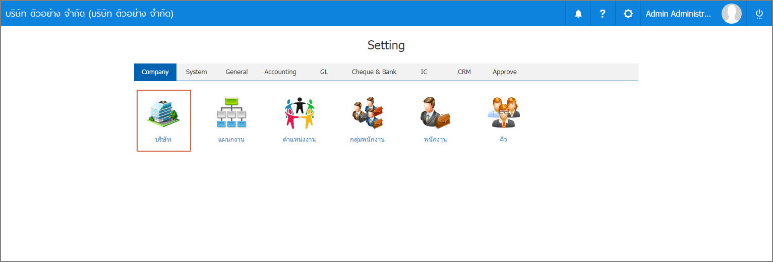Open the Admin Administr... user menu
The height and width of the screenshot is (262, 773).
click(x=678, y=14)
